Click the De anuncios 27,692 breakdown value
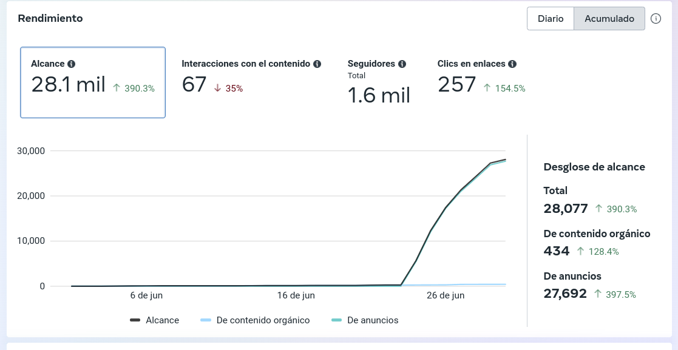Viewport: 678px width, 350px height. 565,294
